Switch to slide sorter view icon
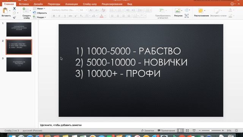The image size is (243, 137). tap(187, 131)
